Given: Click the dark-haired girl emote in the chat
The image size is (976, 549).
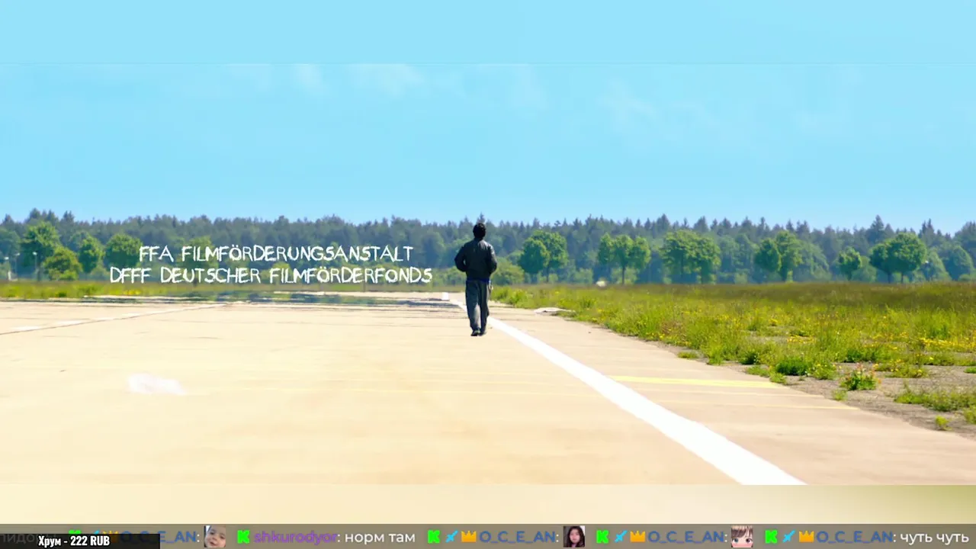Looking at the screenshot, I should (574, 537).
